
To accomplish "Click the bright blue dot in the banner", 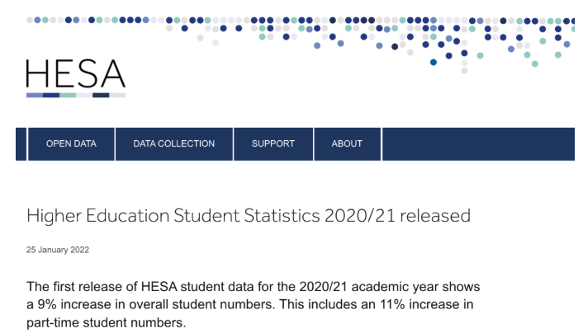I will click(434, 62).
